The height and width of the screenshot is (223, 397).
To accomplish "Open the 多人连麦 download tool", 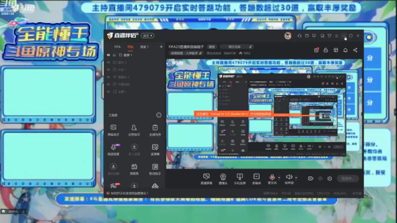I will tap(134, 150).
